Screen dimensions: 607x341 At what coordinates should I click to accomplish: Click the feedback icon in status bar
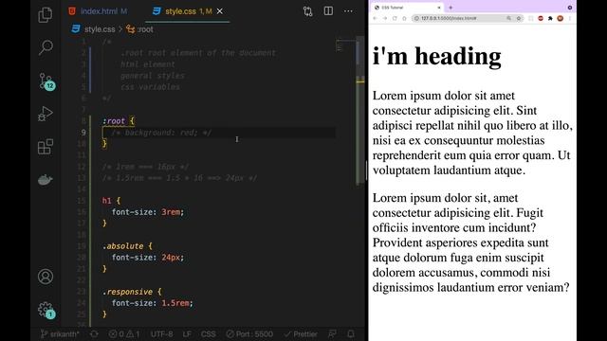pyautogui.click(x=332, y=334)
